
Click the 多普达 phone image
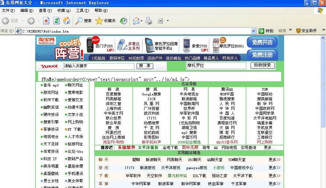tap(121, 45)
